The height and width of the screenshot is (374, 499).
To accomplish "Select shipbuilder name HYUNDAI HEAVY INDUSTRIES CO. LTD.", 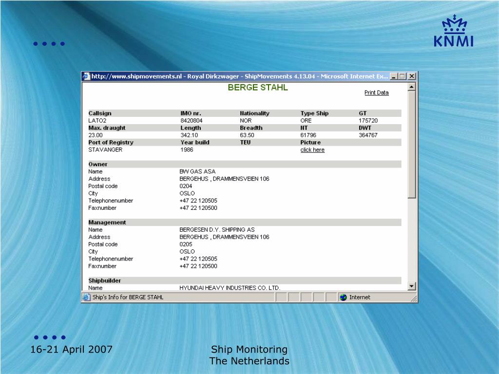I will [230, 288].
